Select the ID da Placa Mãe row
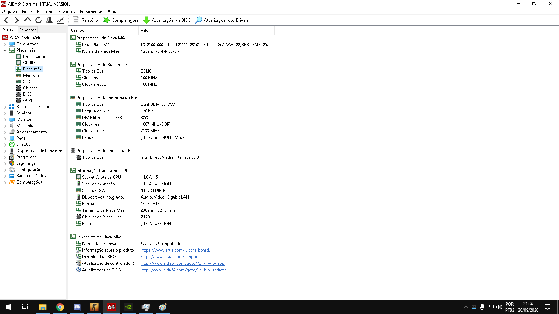 171,45
